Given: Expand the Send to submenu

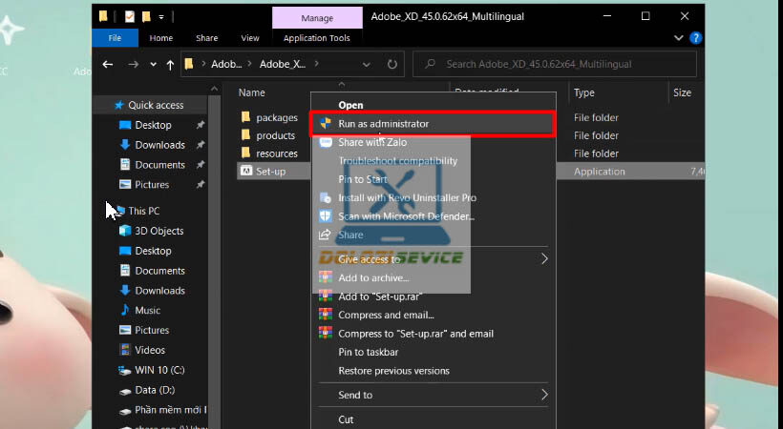Looking at the screenshot, I should tap(433, 395).
